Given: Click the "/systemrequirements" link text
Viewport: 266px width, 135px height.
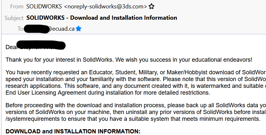Looking at the screenshot, I should pyautogui.click(x=32, y=119).
